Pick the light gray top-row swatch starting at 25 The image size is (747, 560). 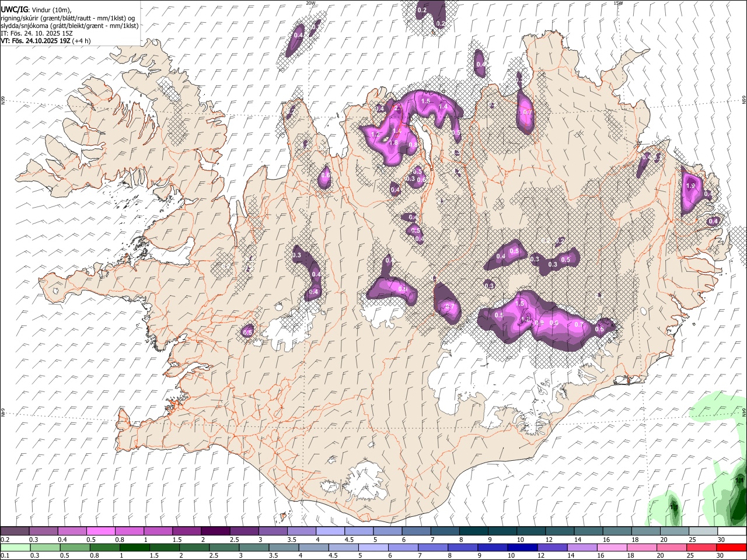(x=703, y=531)
